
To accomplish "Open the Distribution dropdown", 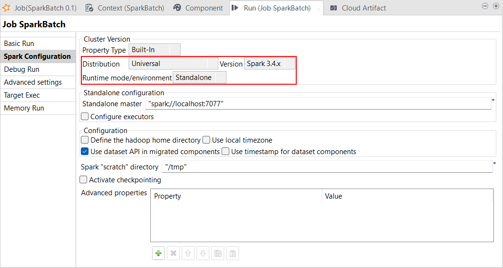I will coord(173,64).
